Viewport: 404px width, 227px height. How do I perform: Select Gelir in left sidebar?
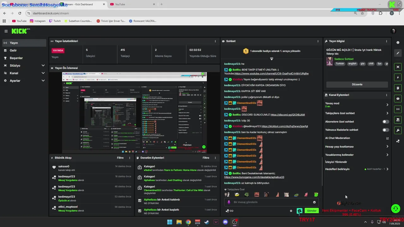(24, 50)
